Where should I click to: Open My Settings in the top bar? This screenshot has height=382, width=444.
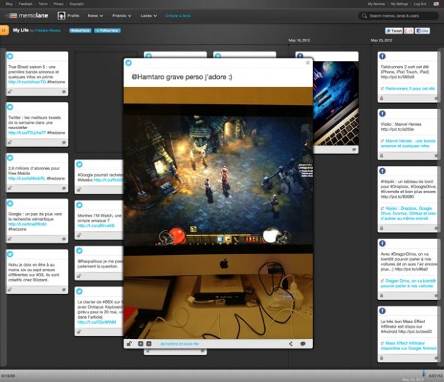tap(400, 4)
